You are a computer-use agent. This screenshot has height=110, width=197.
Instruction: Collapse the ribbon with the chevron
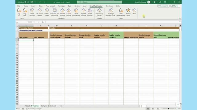tap(180, 18)
